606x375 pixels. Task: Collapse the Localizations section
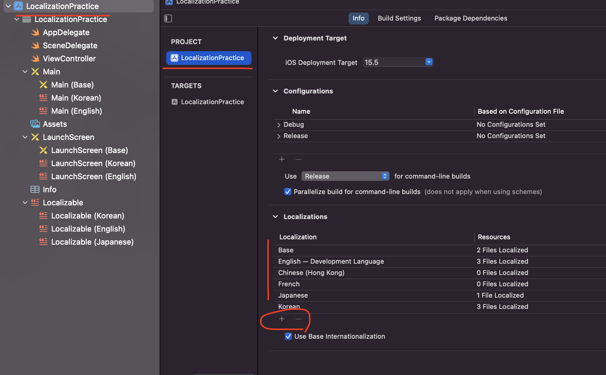pyautogui.click(x=275, y=217)
